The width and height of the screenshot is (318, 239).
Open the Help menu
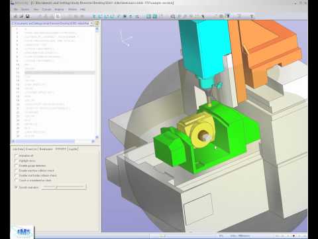(x=83, y=9)
